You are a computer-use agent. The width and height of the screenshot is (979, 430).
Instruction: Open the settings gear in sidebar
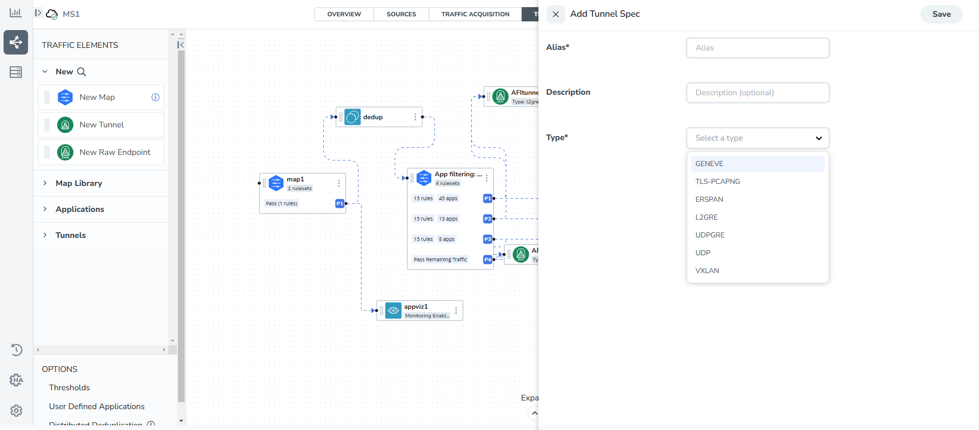16,411
